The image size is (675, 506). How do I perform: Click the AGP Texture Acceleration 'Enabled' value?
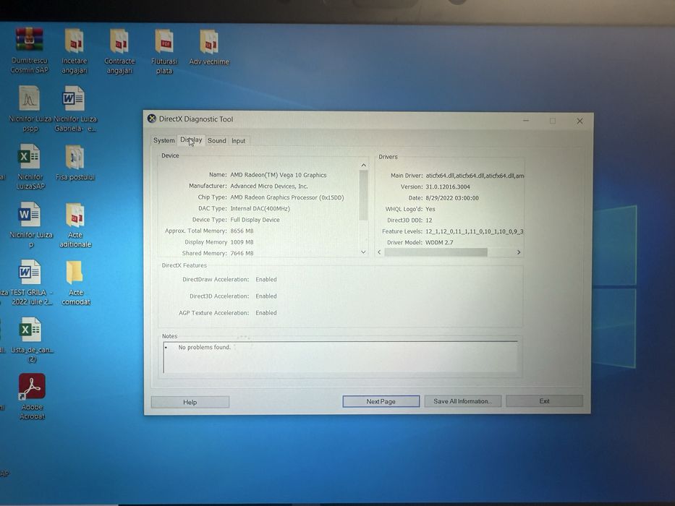tap(266, 313)
